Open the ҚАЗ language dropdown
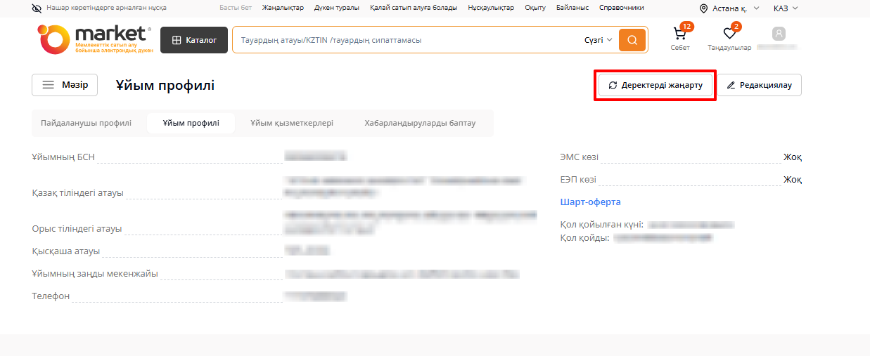Screen dimensions: 870x356 [786, 8]
